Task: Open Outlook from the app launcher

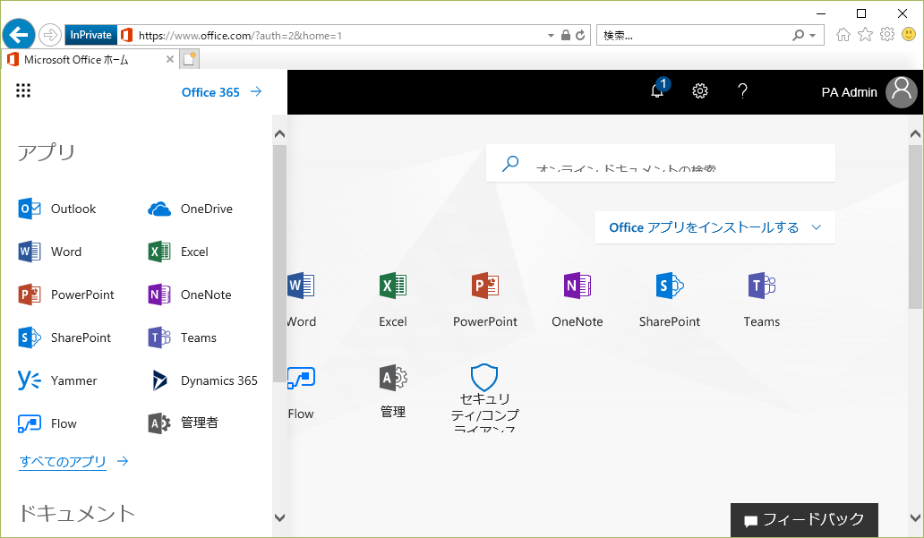Action: click(57, 209)
